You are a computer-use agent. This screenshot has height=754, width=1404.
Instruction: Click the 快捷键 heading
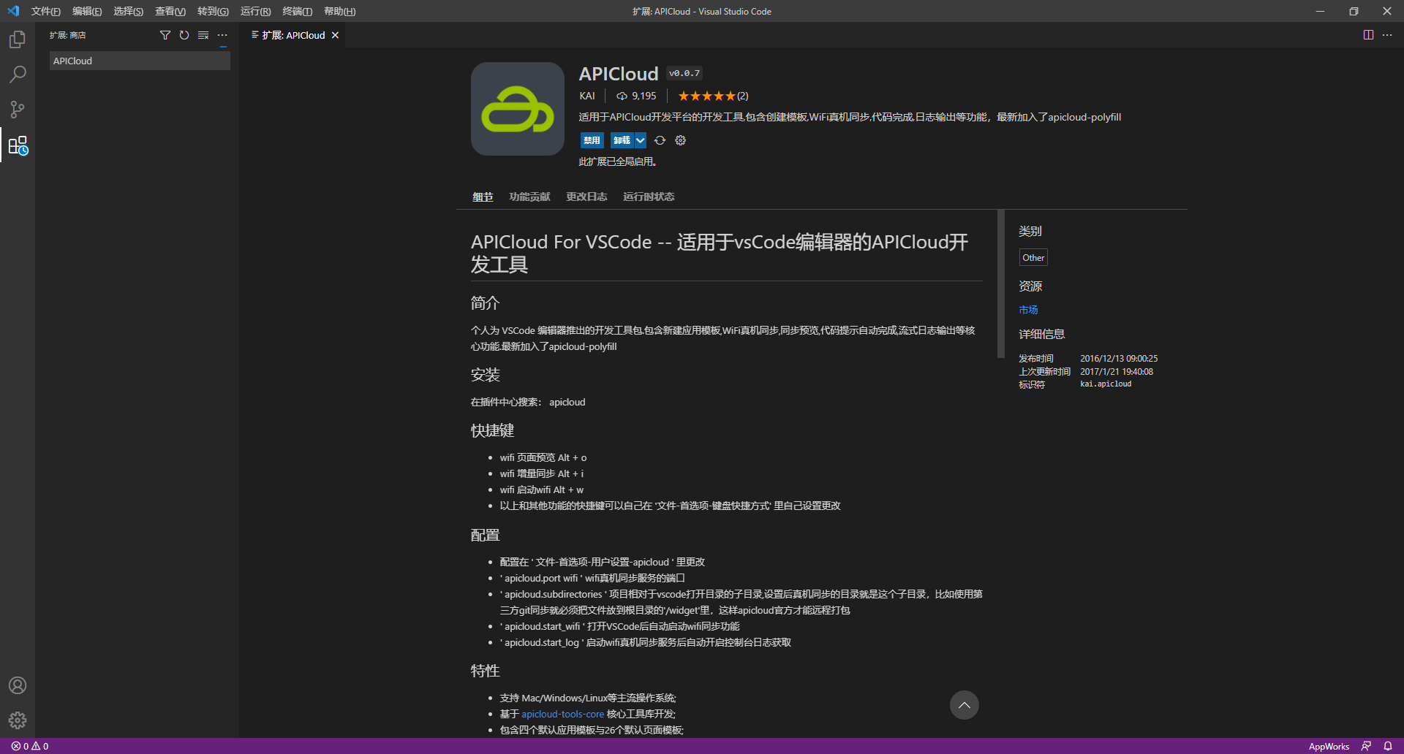pyautogui.click(x=492, y=430)
